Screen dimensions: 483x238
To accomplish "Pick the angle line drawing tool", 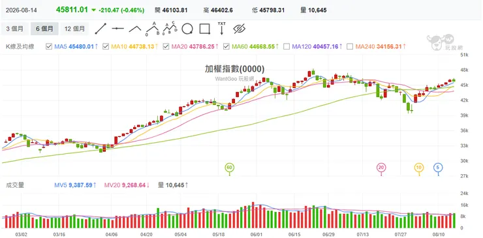I will point(135,29).
